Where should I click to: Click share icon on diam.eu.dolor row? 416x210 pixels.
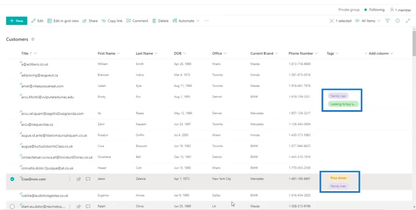pos(79,206)
